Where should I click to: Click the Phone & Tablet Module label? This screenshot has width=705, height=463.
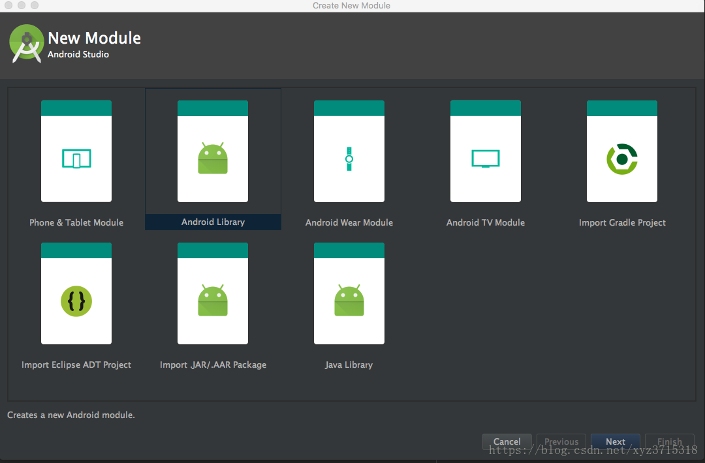(76, 222)
